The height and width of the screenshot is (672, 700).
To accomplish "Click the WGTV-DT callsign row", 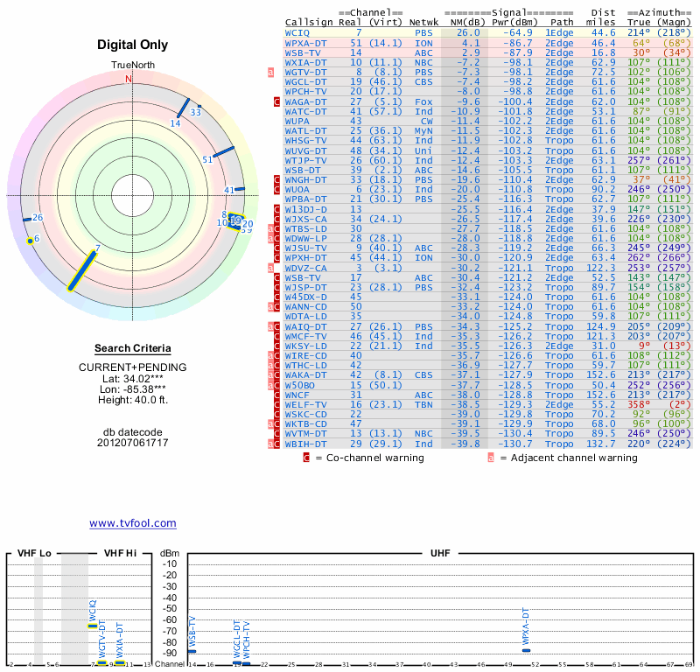I will 305,72.
